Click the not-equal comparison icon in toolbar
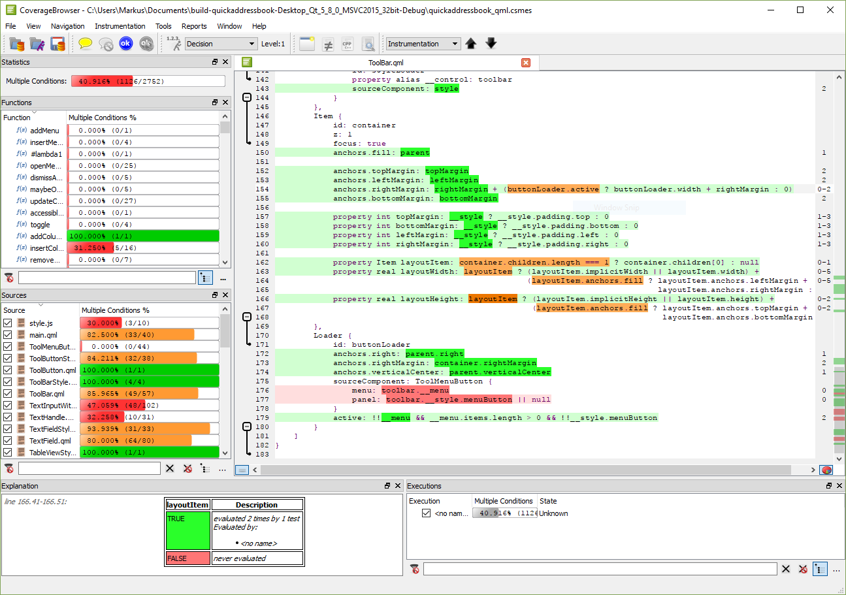The image size is (846, 595). click(328, 44)
